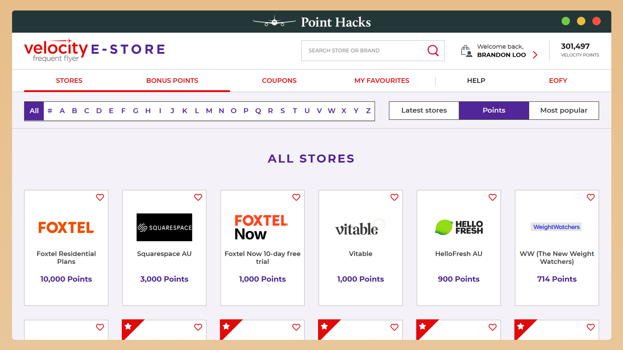Click heart icon on WW Weight Watchers card
The image size is (623, 350).
pyautogui.click(x=591, y=197)
